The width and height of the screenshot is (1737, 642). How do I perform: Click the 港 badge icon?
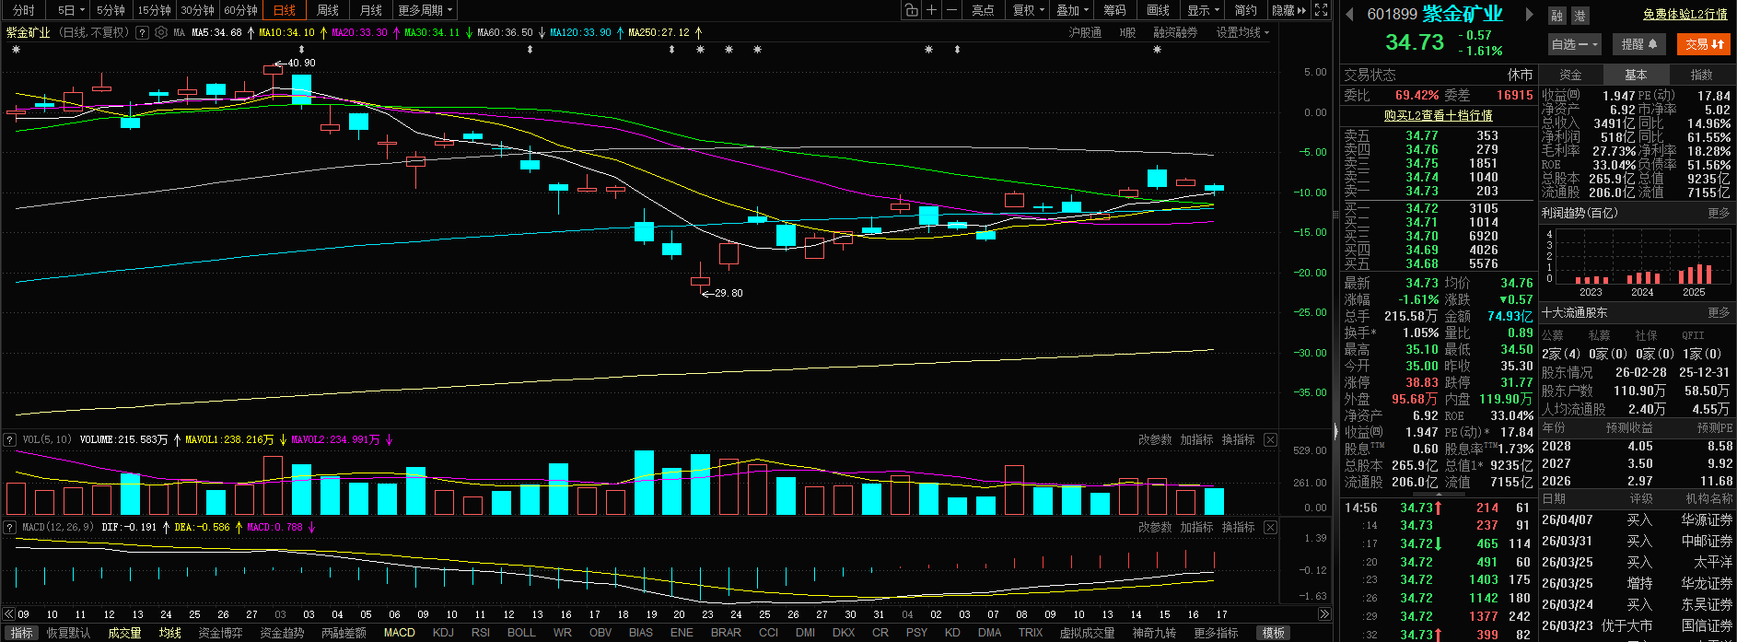(1579, 16)
